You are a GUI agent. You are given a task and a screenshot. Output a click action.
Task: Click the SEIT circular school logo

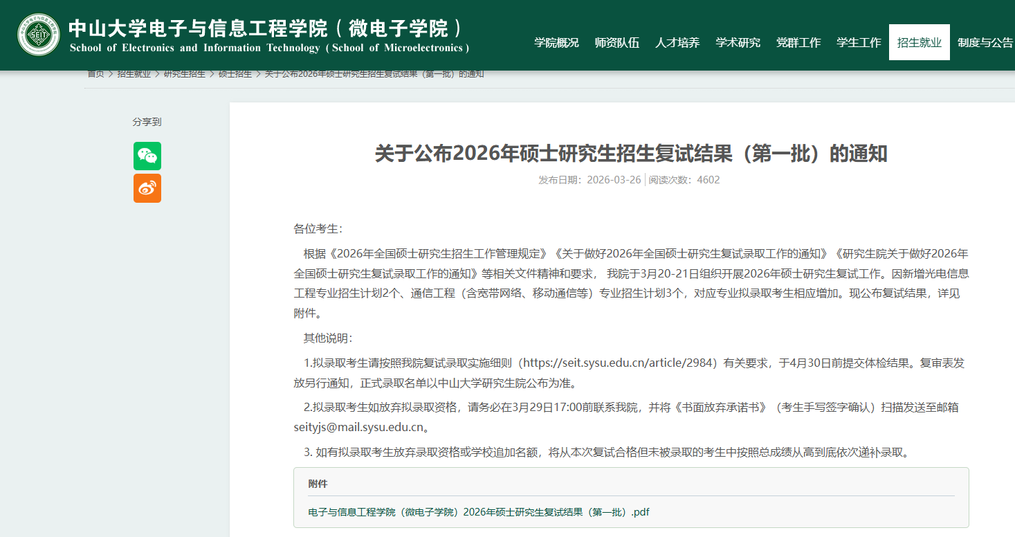point(39,35)
